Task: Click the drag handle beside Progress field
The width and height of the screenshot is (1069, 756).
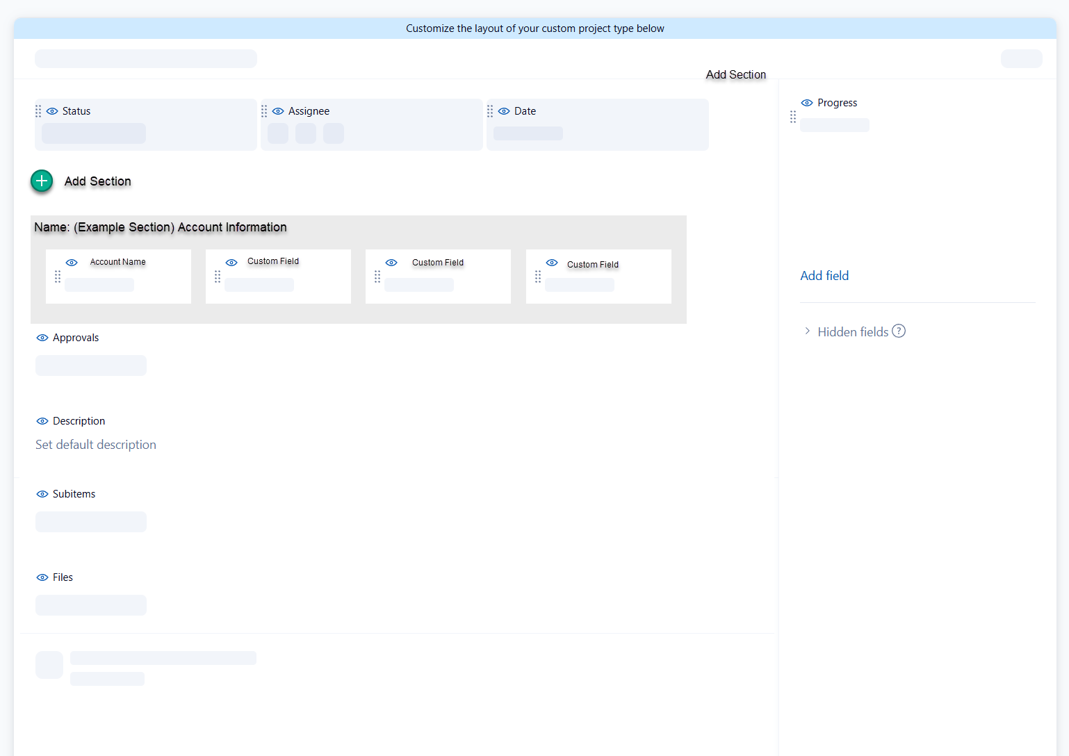Action: point(793,117)
